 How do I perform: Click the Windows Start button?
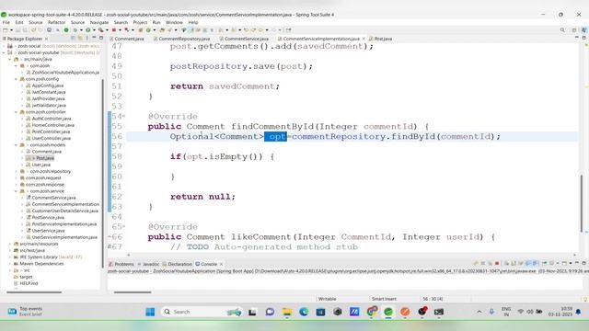point(150,312)
